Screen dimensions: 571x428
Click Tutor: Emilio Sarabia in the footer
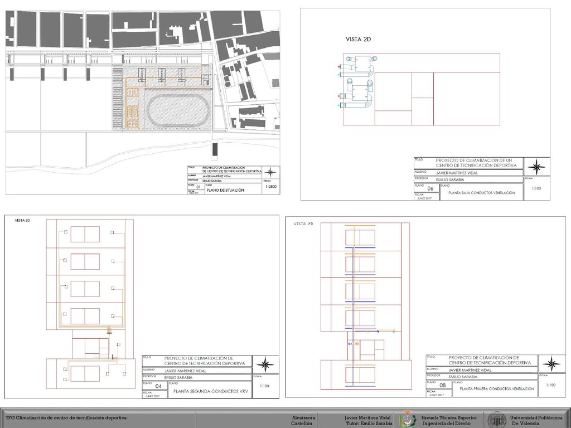click(x=369, y=424)
